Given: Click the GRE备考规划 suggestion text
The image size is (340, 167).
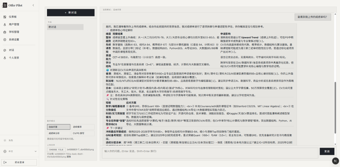Looking at the screenshot, I should [113, 135].
